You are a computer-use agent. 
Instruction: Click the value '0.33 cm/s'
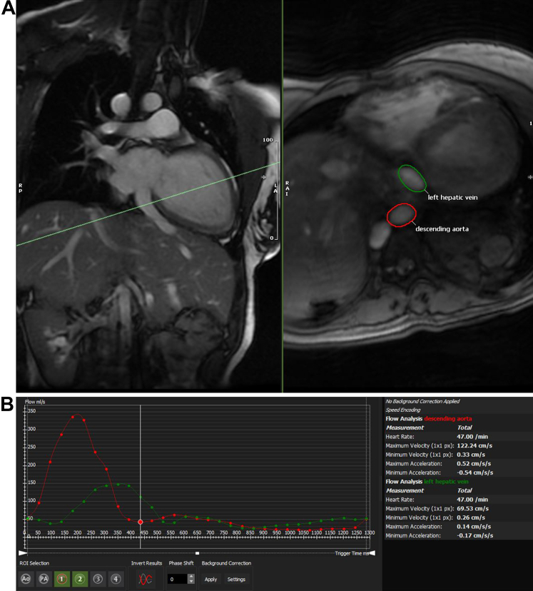point(471,455)
